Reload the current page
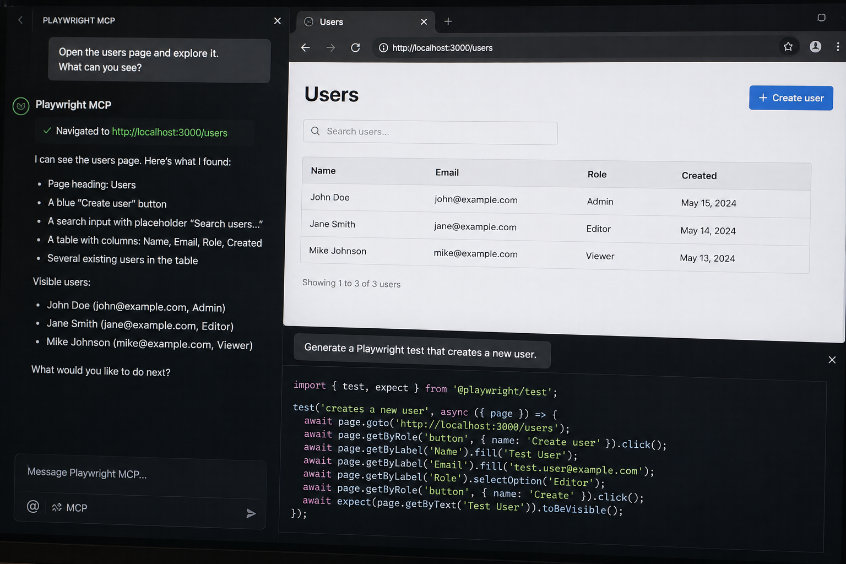 [x=356, y=48]
